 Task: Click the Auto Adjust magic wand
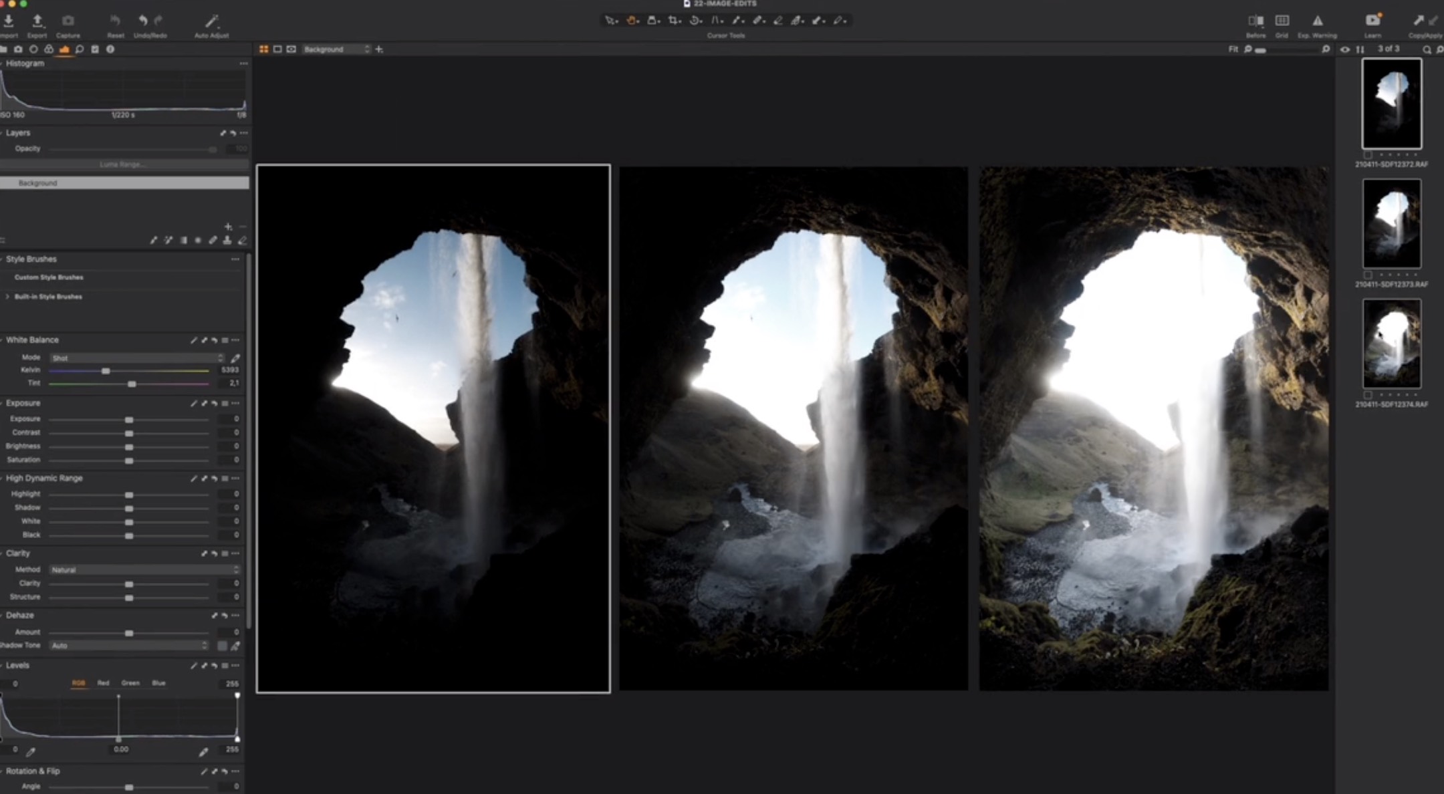(211, 22)
